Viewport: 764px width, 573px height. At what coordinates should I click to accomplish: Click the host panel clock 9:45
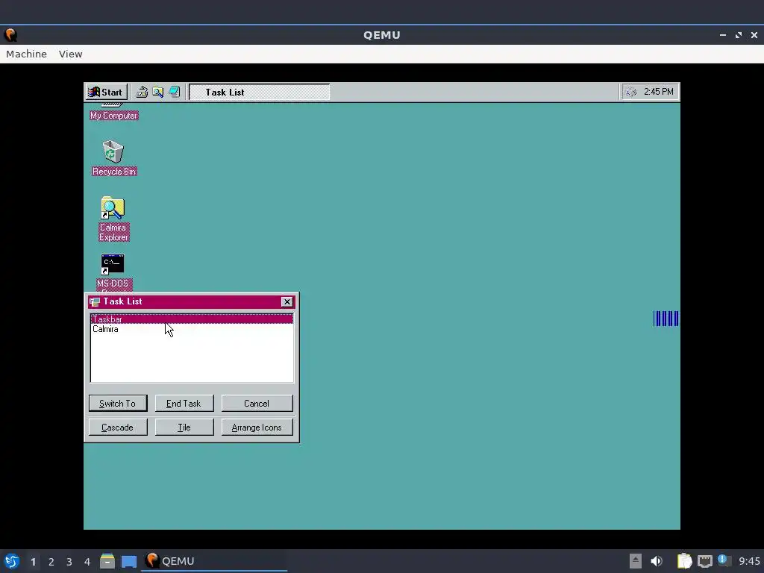(749, 561)
